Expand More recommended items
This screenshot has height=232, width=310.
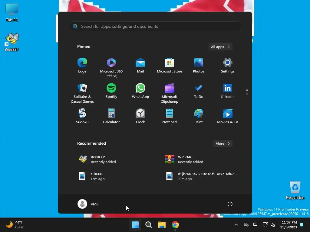223,143
